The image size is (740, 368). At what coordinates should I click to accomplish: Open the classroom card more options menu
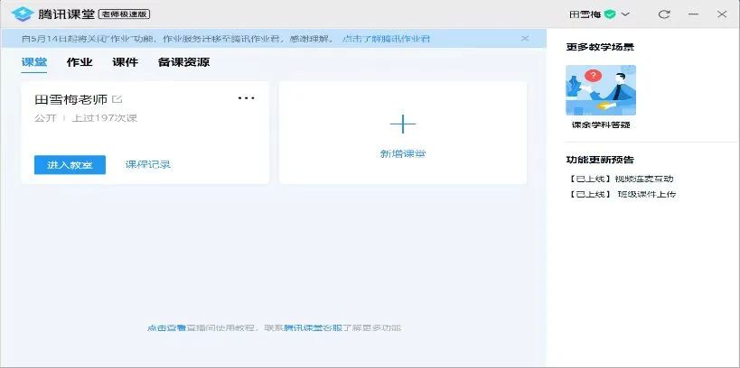pos(247,98)
